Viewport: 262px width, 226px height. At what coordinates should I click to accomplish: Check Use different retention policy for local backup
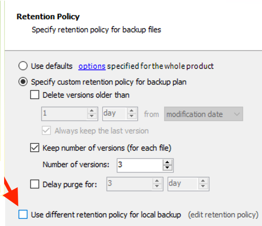click(x=23, y=215)
